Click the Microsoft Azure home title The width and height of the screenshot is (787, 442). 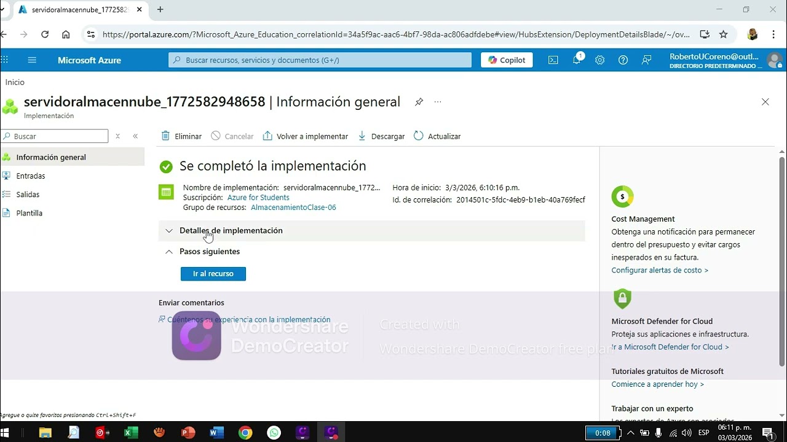pos(89,60)
